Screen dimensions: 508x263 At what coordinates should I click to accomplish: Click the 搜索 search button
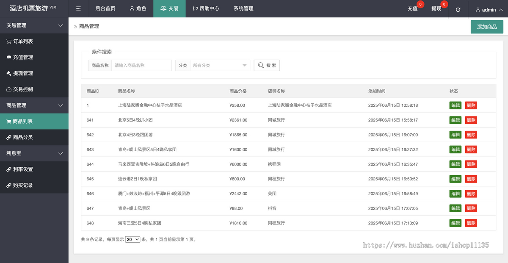267,65
